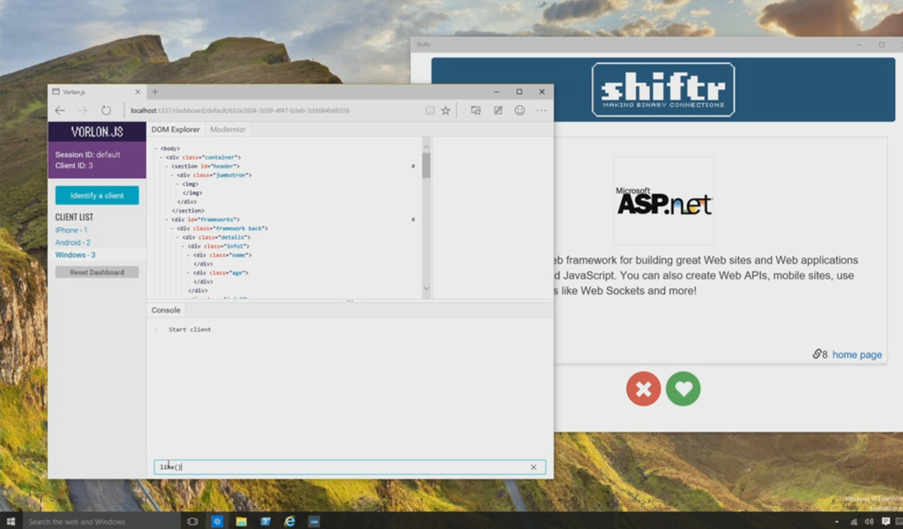This screenshot has height=529, width=903.
Task: Open the Windows Start menu
Action: point(11,522)
